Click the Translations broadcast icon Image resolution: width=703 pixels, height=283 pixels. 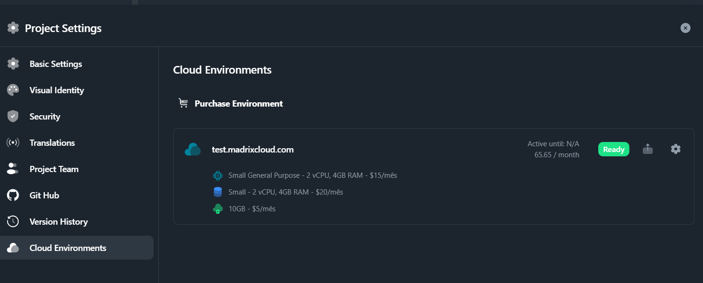tap(13, 142)
